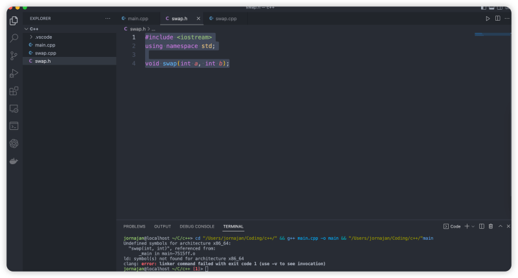Add a new terminal
The image size is (518, 278).
pyautogui.click(x=467, y=226)
